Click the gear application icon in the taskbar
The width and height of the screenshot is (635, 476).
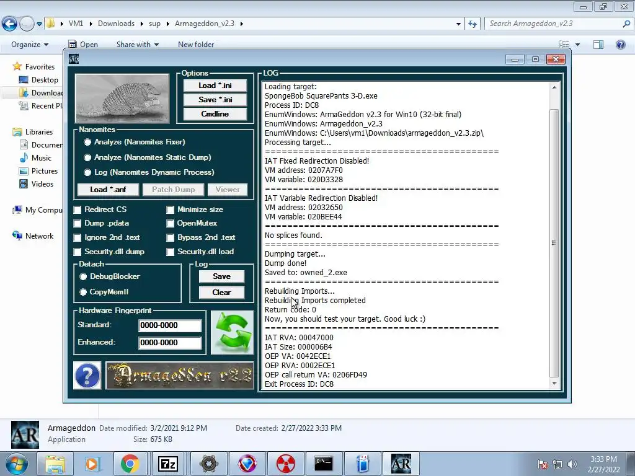208,464
